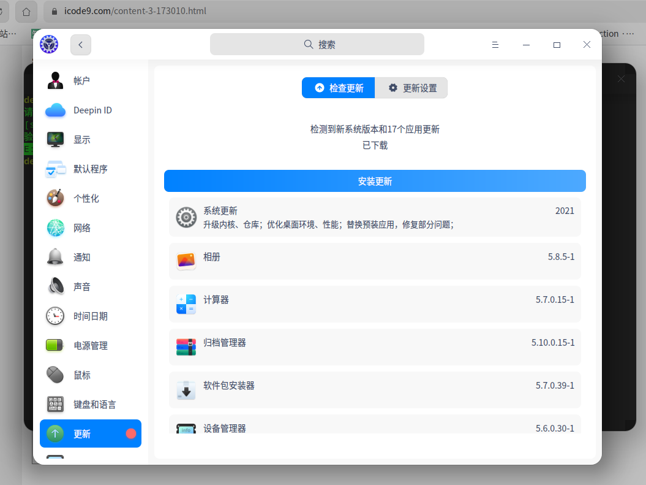Click the system update description text
This screenshot has width=646, height=485.
tap(328, 225)
